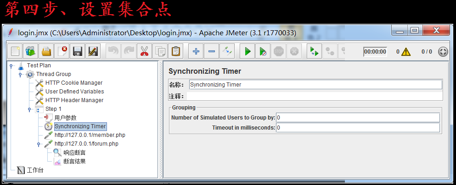Click the blue plus Expand All icon
The image size is (456, 185).
196,52
